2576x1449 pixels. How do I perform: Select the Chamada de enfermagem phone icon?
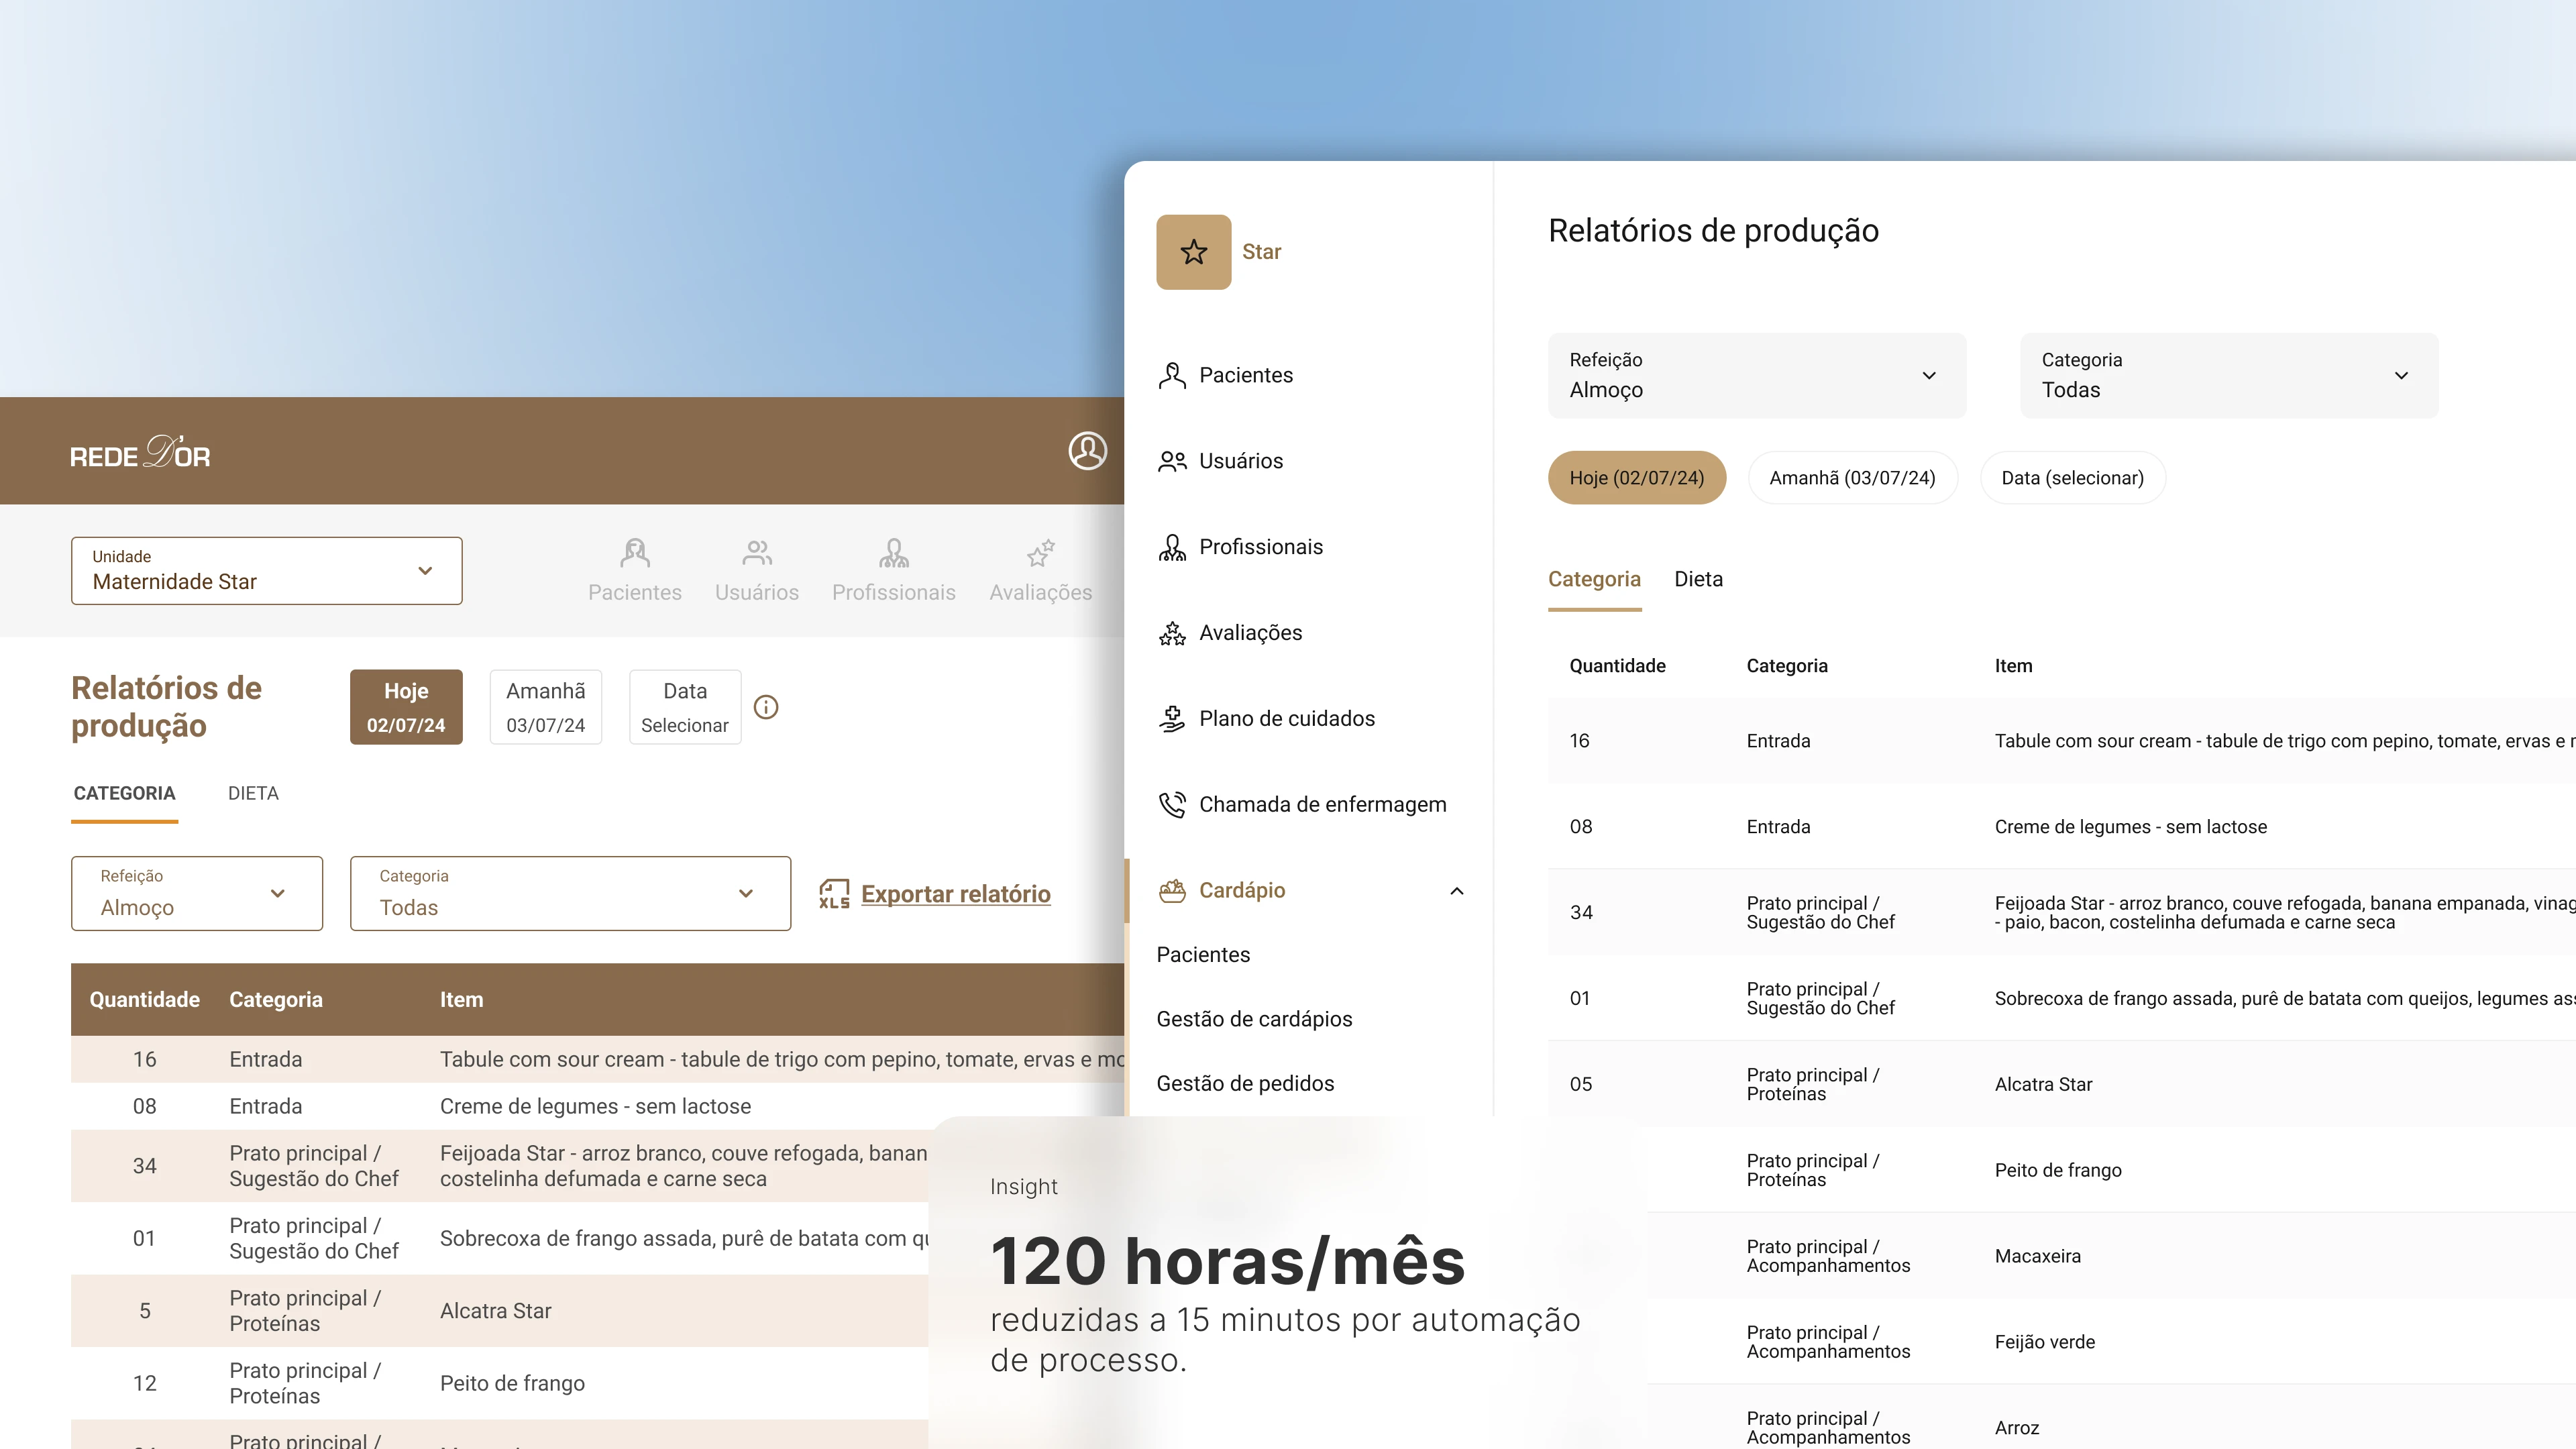pyautogui.click(x=1172, y=803)
